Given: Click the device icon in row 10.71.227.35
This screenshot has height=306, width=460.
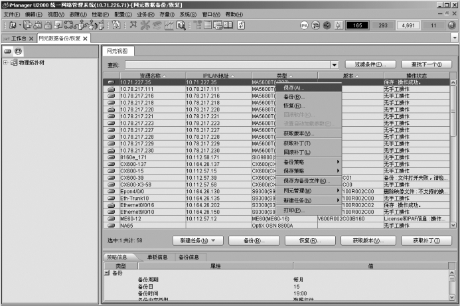Looking at the screenshot, I should coord(112,82).
